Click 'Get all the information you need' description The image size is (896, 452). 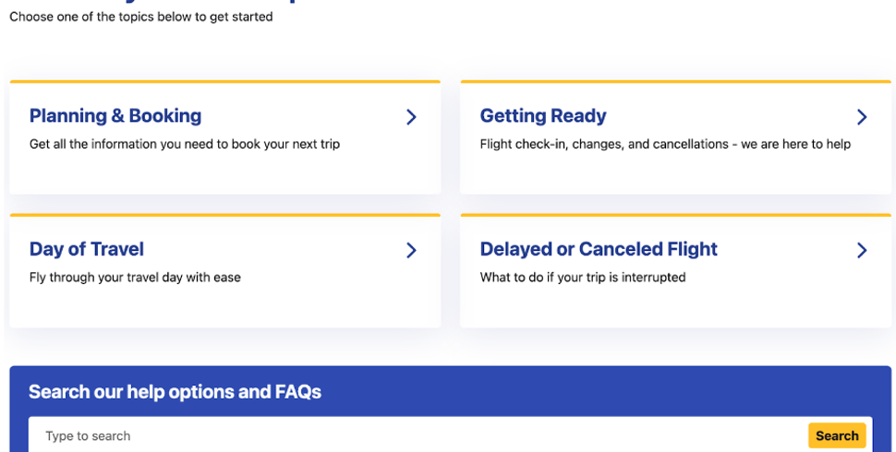185,144
